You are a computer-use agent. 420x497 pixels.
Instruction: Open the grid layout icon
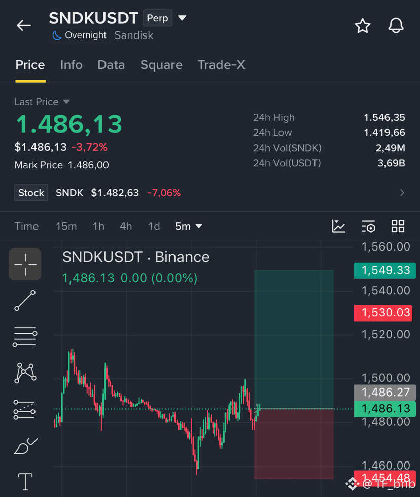(x=398, y=226)
